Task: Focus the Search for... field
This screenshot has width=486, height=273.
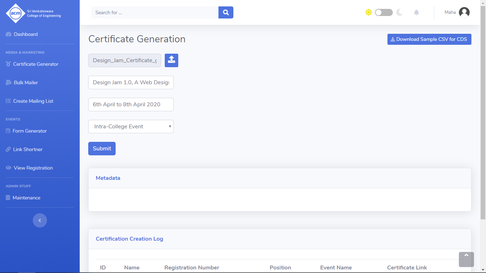Action: [155, 12]
